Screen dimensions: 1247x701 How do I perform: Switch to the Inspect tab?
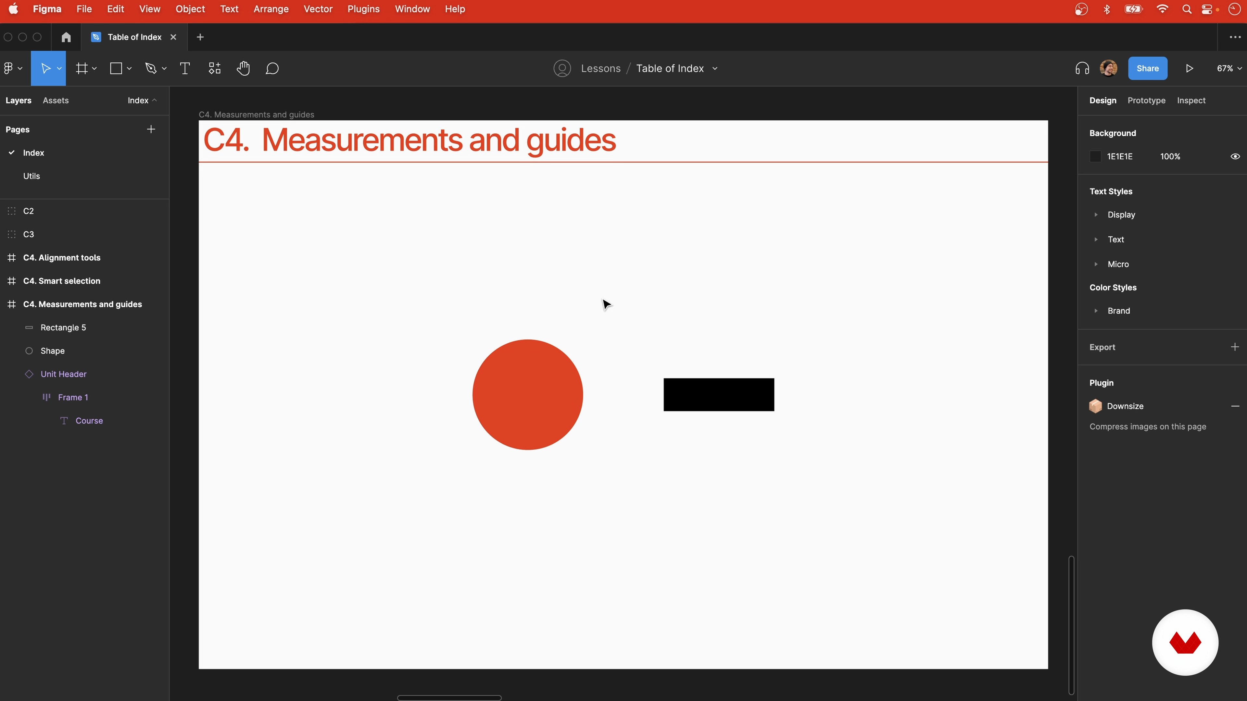[1191, 100]
